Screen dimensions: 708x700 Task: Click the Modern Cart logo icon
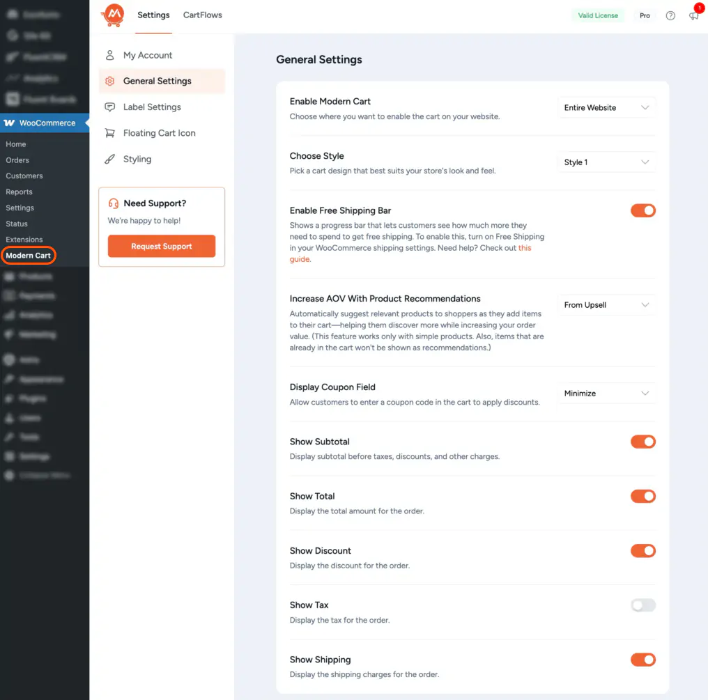coord(112,15)
